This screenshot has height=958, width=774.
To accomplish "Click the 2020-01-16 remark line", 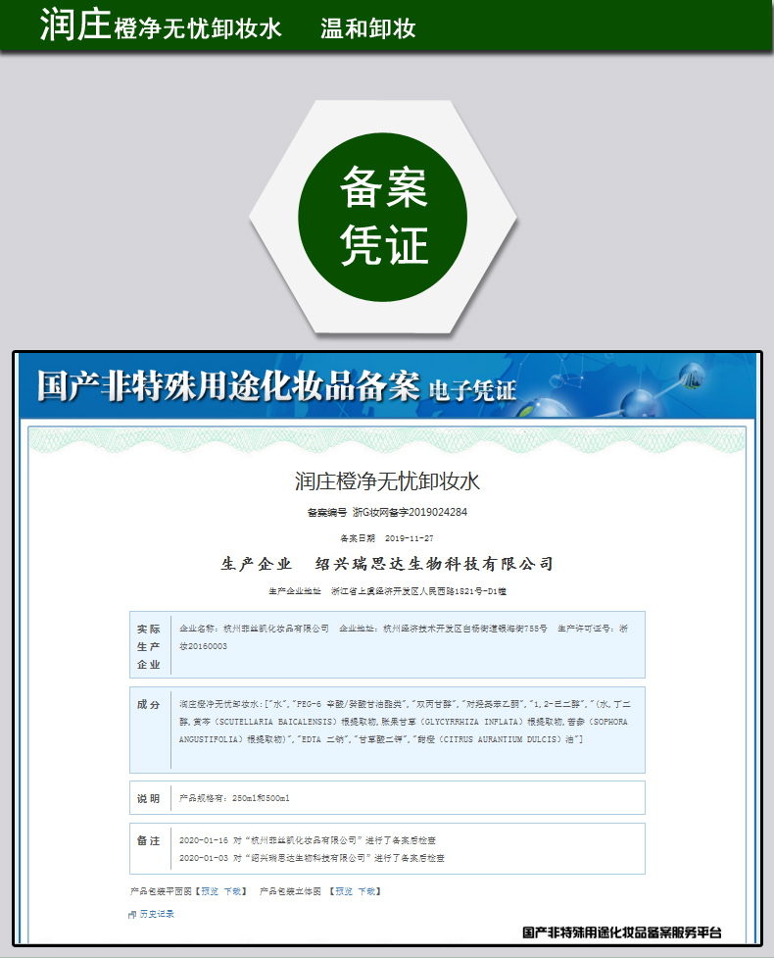I will pos(307,840).
